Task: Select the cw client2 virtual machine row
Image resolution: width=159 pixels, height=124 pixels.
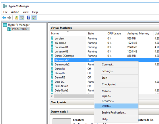Action: click(x=104, y=43)
